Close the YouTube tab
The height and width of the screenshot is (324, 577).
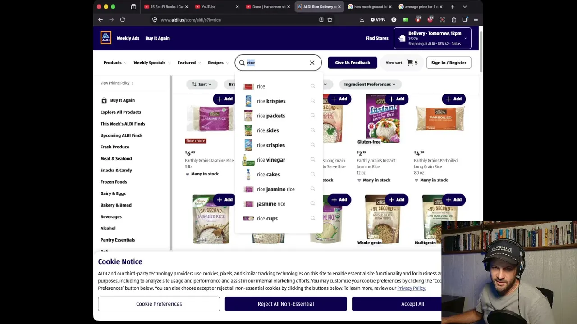pos(237,7)
